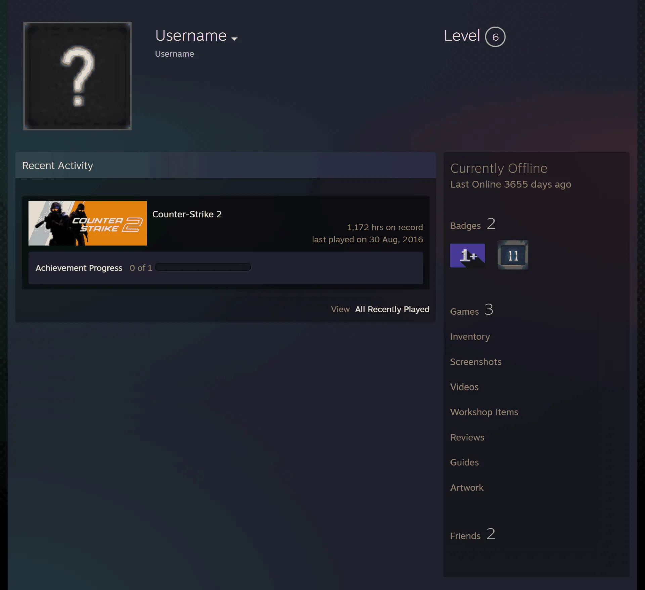Open the Badges 2 section
645x590 pixels.
pos(473,224)
